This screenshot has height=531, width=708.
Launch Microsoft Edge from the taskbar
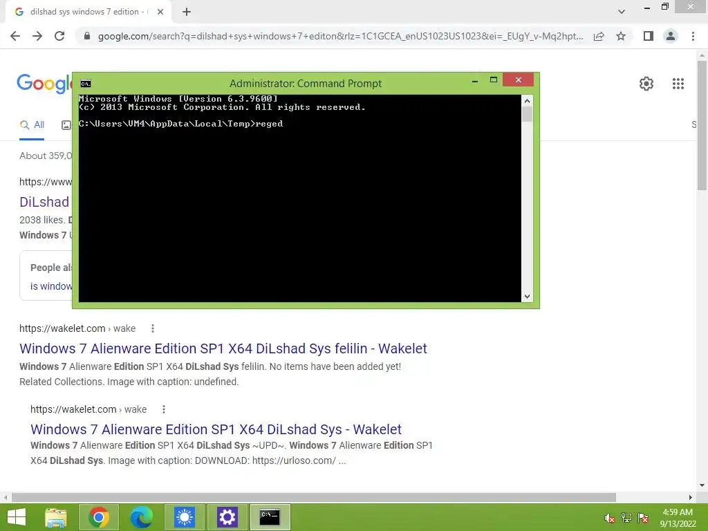(x=141, y=517)
